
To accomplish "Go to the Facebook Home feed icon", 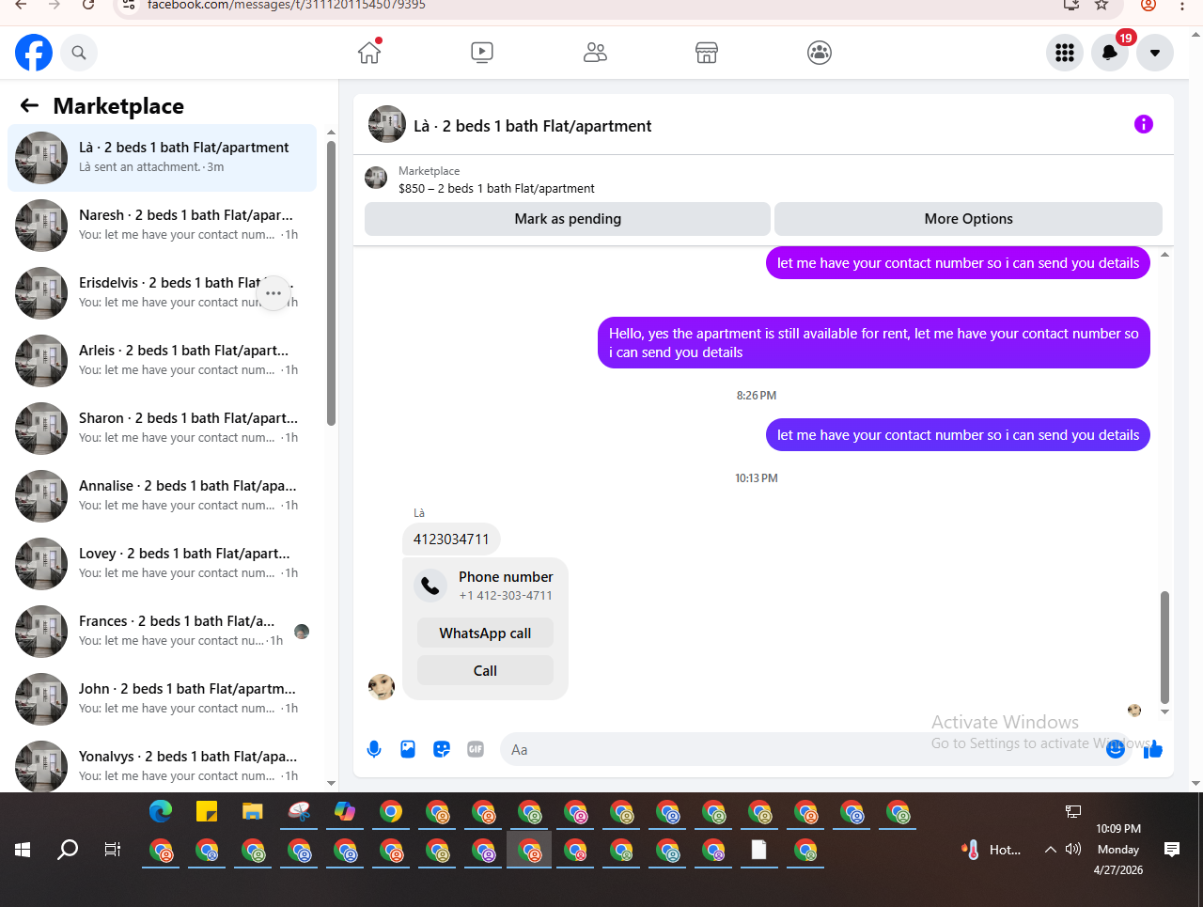I will pos(369,53).
